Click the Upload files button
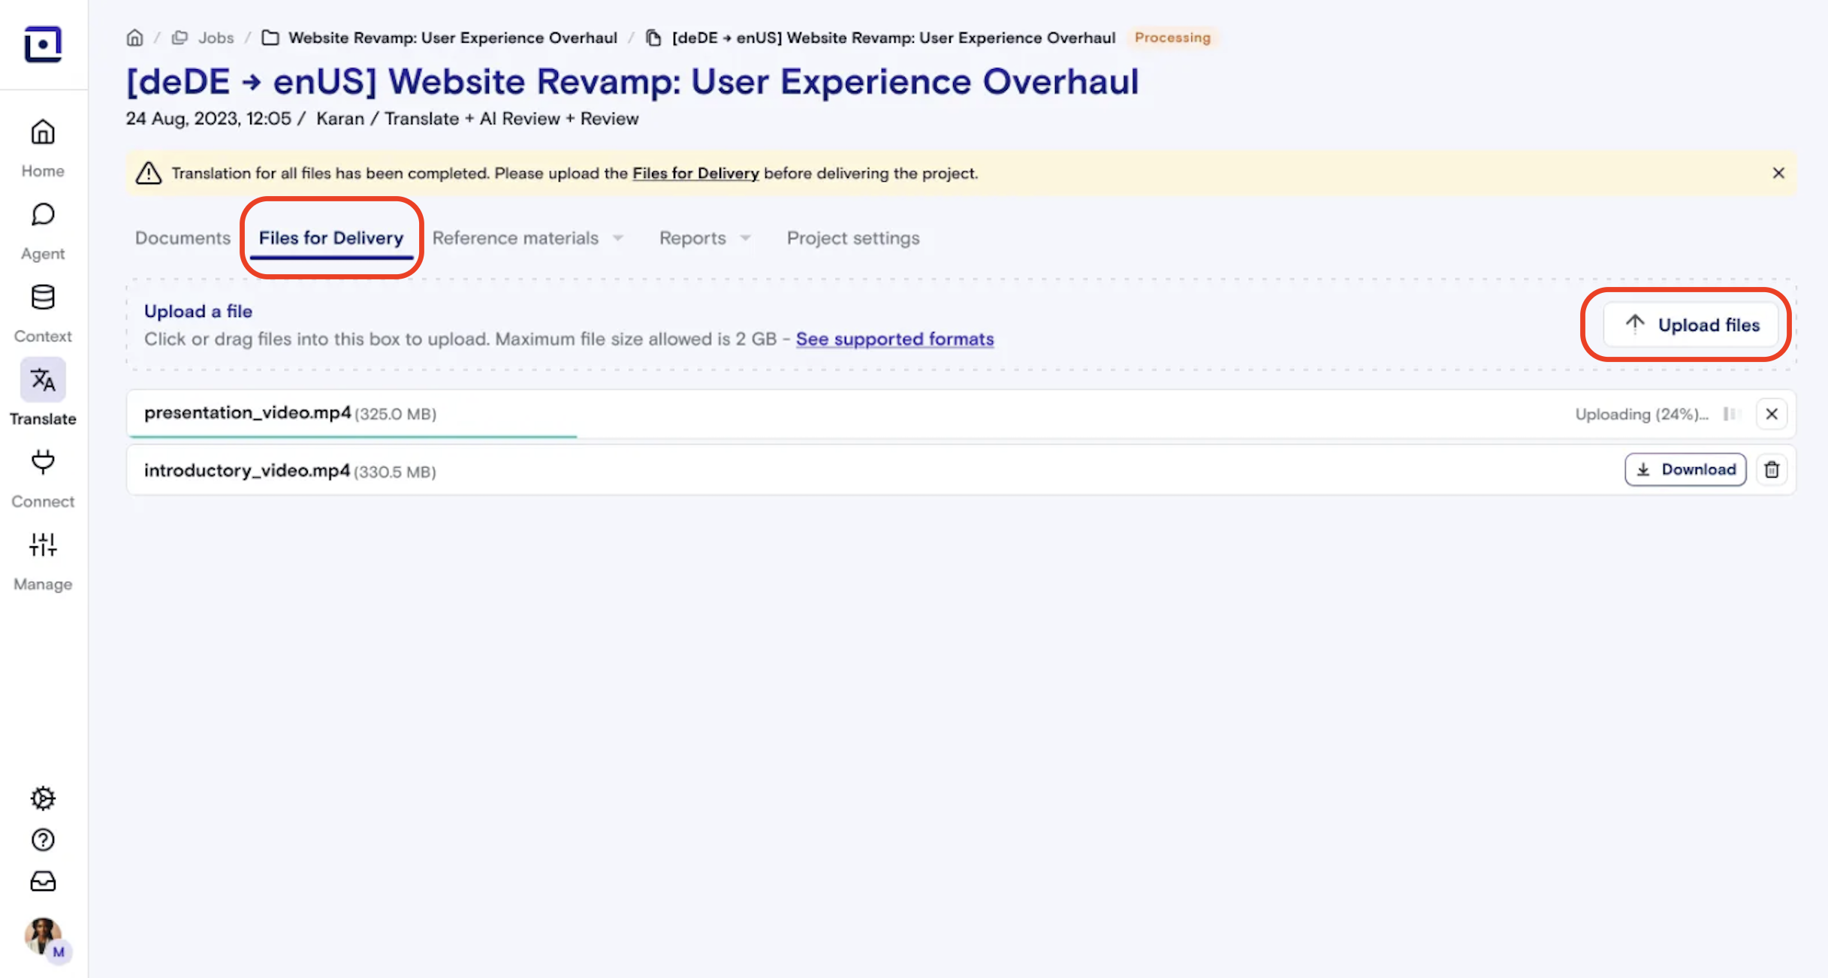The image size is (1828, 978). click(x=1691, y=325)
